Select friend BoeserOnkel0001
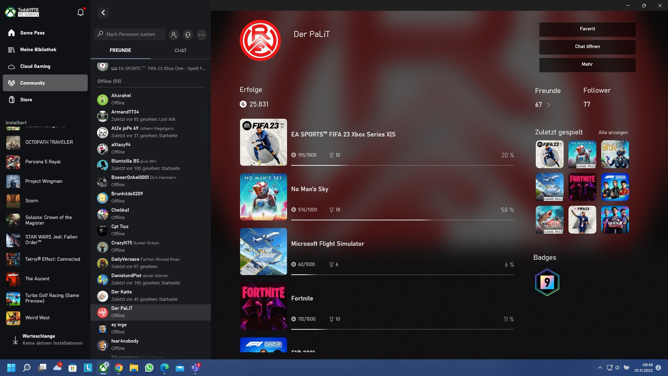 tap(150, 181)
